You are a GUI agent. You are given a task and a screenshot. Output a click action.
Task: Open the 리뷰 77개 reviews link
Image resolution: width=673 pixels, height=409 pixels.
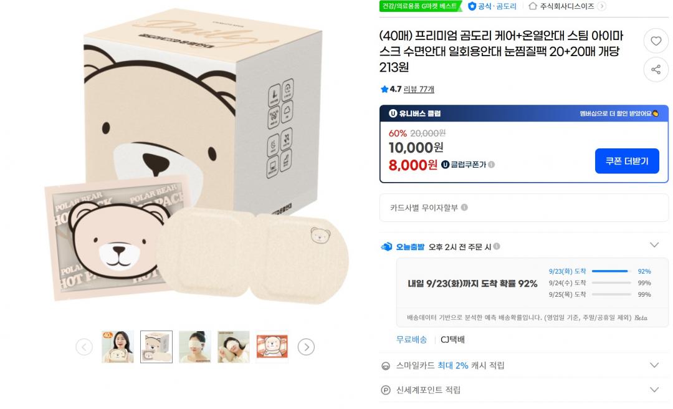(419, 89)
